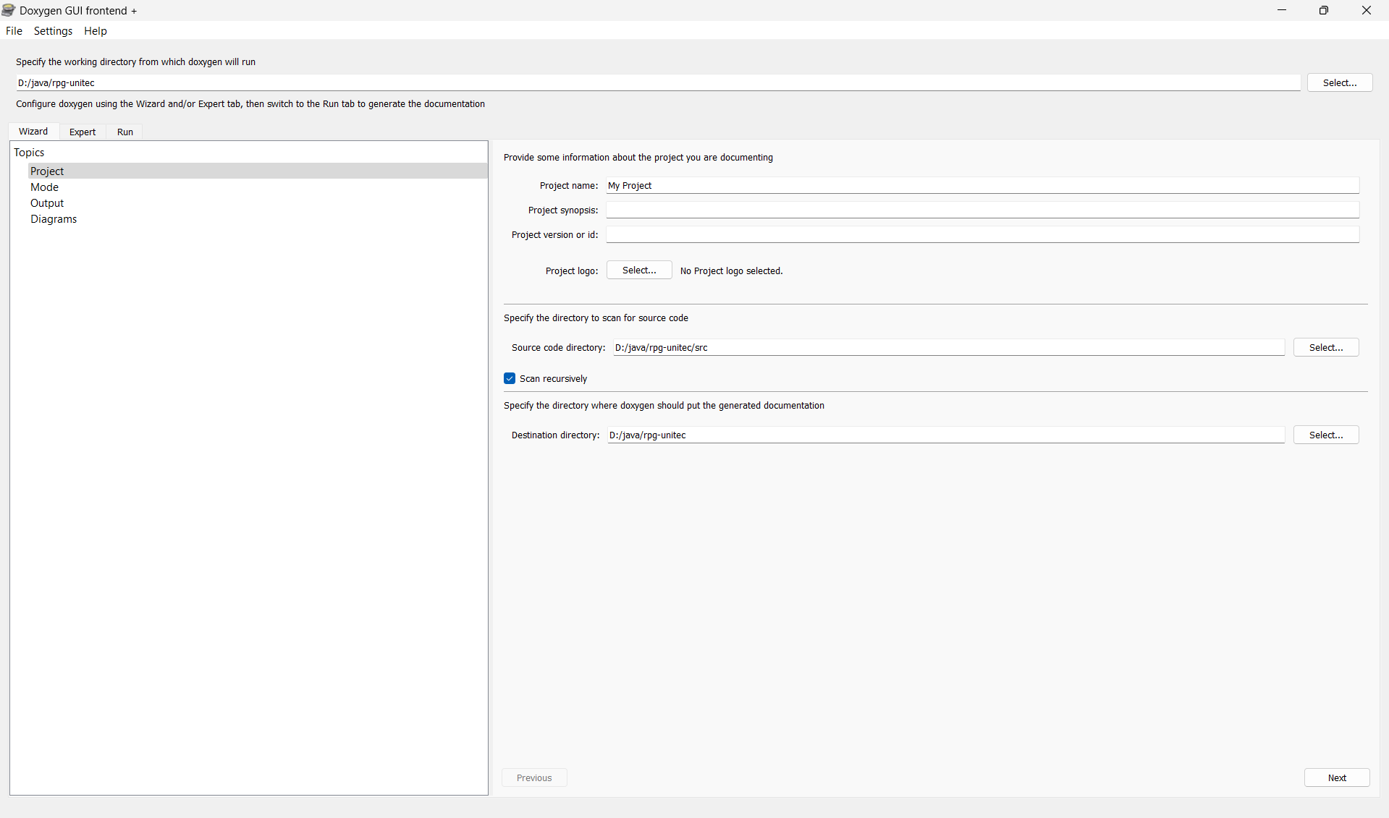The width and height of the screenshot is (1389, 818).
Task: Choose a Project logo via Select button
Action: point(639,270)
